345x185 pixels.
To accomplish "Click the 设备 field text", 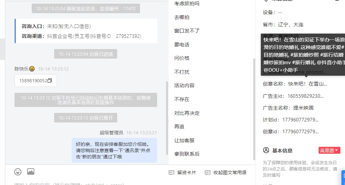I will (x=272, y=13).
